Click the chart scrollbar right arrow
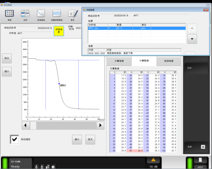The image size is (212, 169). [x=100, y=126]
